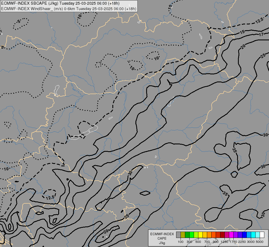Click the pure yellow legend swatch
Viewport: 269px width, 247px height.
click(200, 235)
